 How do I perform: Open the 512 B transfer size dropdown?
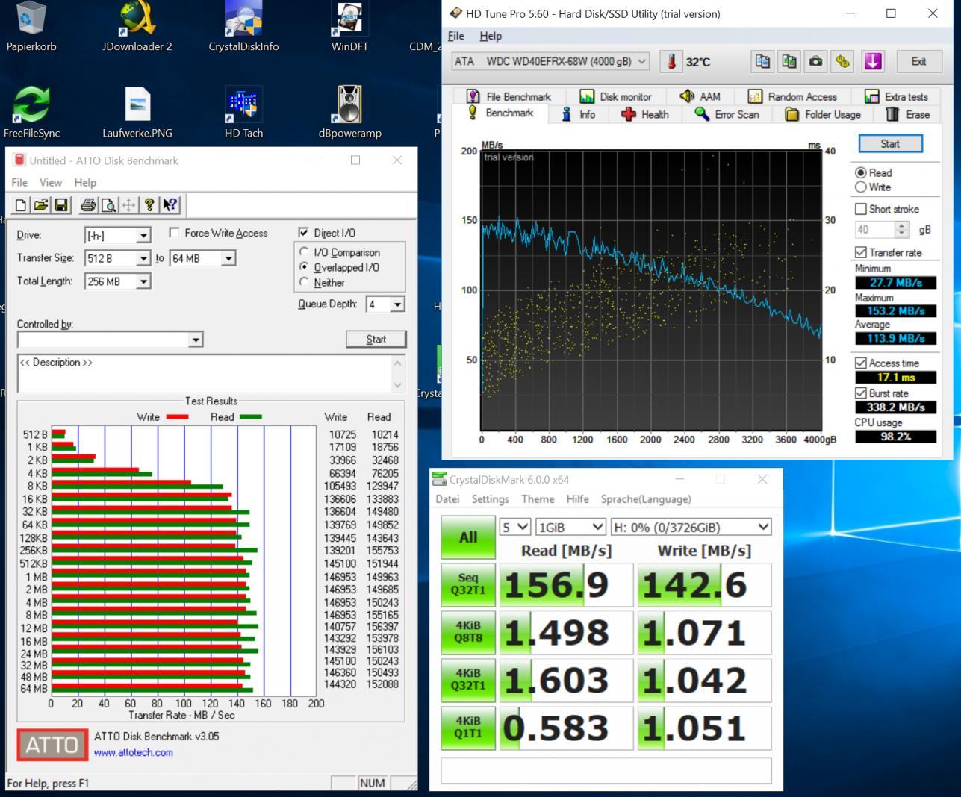(118, 258)
